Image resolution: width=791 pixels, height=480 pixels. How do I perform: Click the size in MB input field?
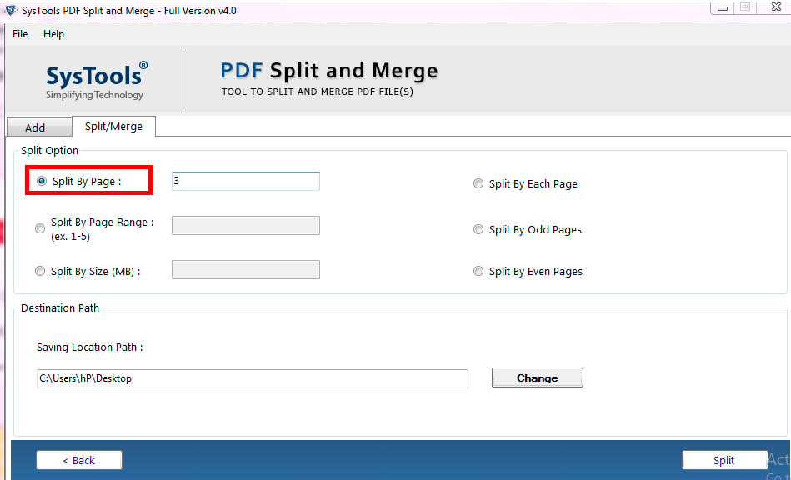tap(246, 270)
